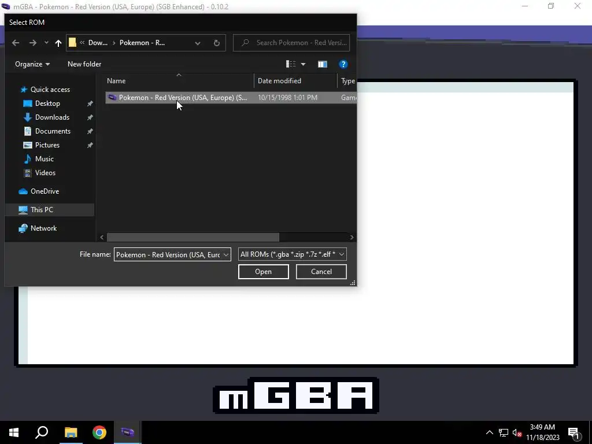The height and width of the screenshot is (444, 592).
Task: Go up one folder level
Action: click(58, 43)
